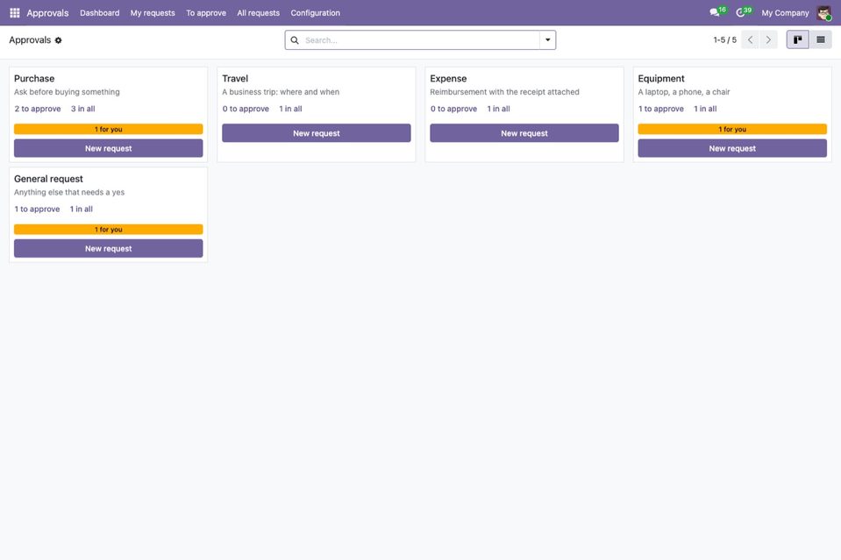Screen dimensions: 841x560
Task: Go to previous page arrow
Action: (x=750, y=39)
